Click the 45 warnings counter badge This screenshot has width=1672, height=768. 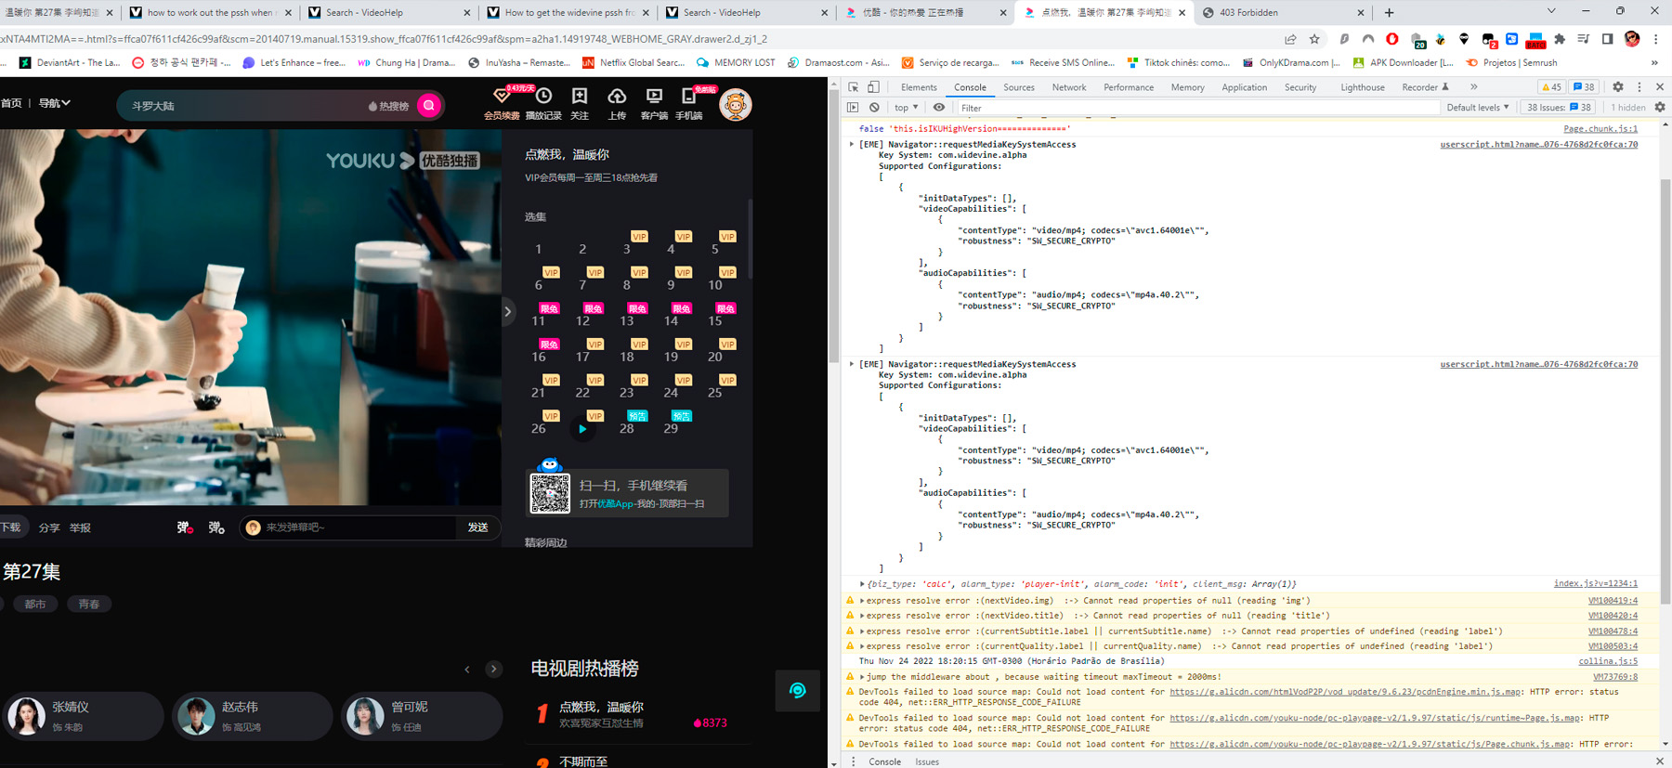pyautogui.click(x=1551, y=87)
